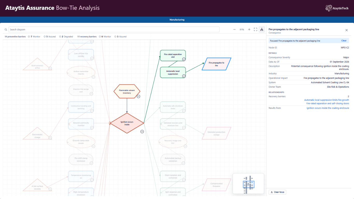This screenshot has width=354, height=199.
Task: Click the search magnifier icon
Action: (6, 30)
